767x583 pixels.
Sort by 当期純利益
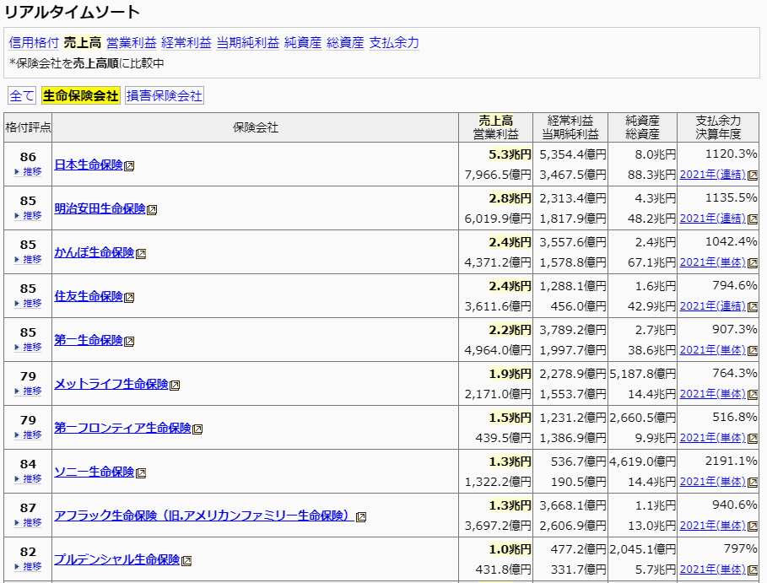[247, 43]
